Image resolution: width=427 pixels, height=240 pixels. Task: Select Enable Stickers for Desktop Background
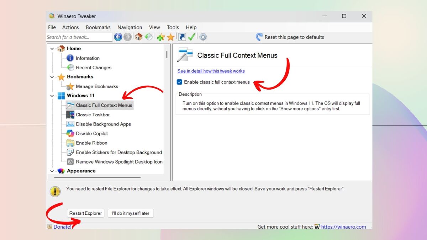[x=119, y=152]
